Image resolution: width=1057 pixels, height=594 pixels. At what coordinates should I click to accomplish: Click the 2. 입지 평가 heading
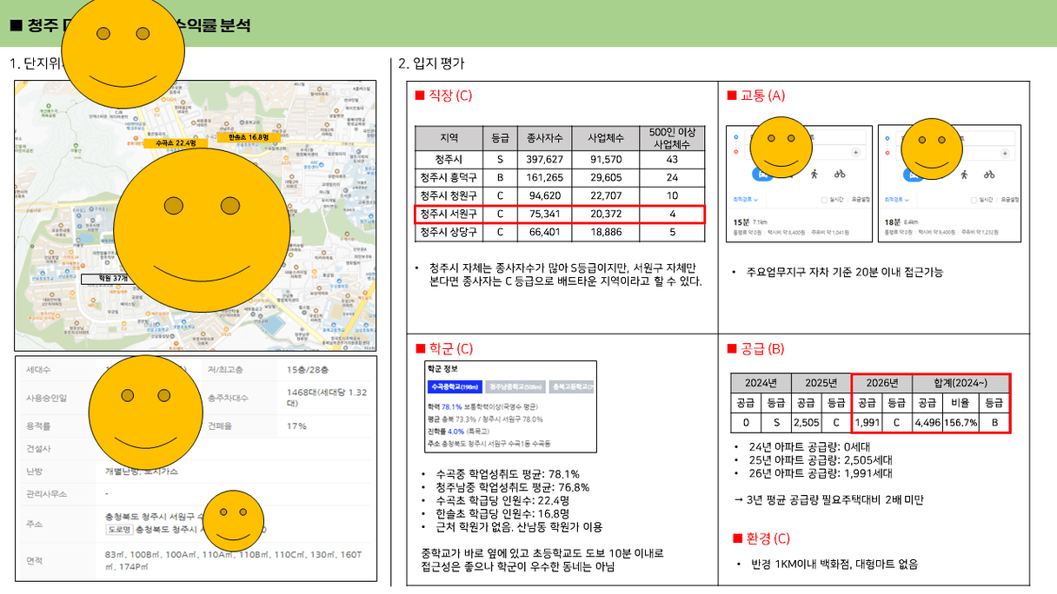pos(431,63)
